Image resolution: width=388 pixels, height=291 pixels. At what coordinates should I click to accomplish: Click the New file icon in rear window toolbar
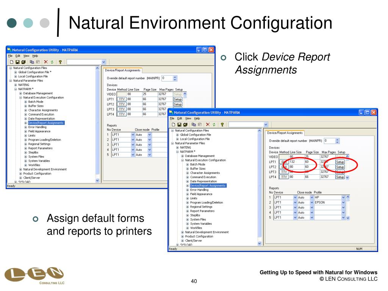click(11, 62)
